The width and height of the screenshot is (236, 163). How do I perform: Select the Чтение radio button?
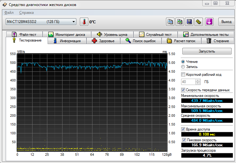pyautogui.click(x=183, y=62)
